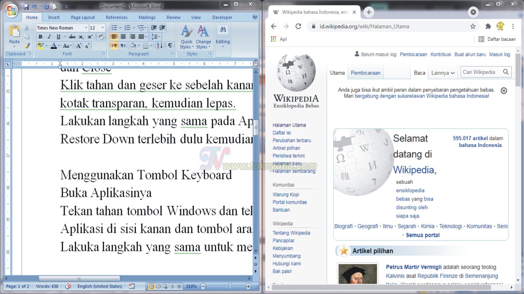Expand Wikipedia Lainnya menu
524x294 pixels.
[x=443, y=73]
